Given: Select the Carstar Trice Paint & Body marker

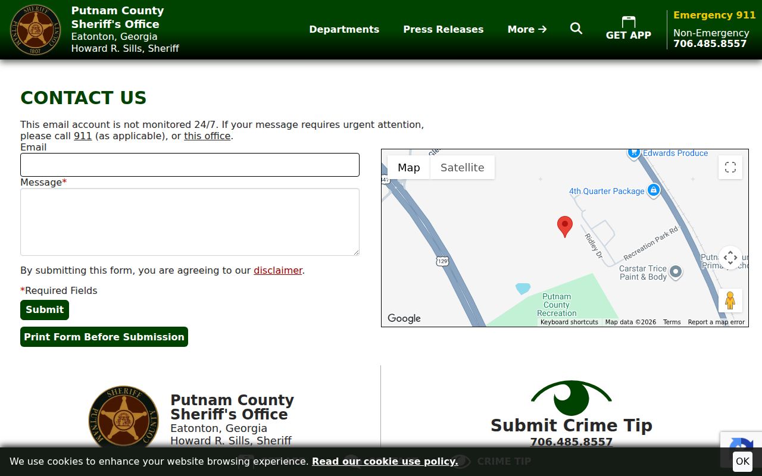Looking at the screenshot, I should pos(676,272).
